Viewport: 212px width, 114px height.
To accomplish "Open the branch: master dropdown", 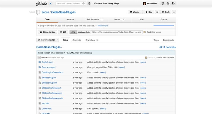I will pyautogui.click(x=48, y=40).
